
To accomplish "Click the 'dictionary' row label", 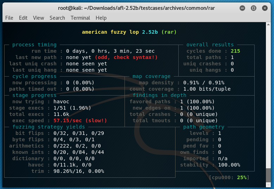I will [28, 158].
